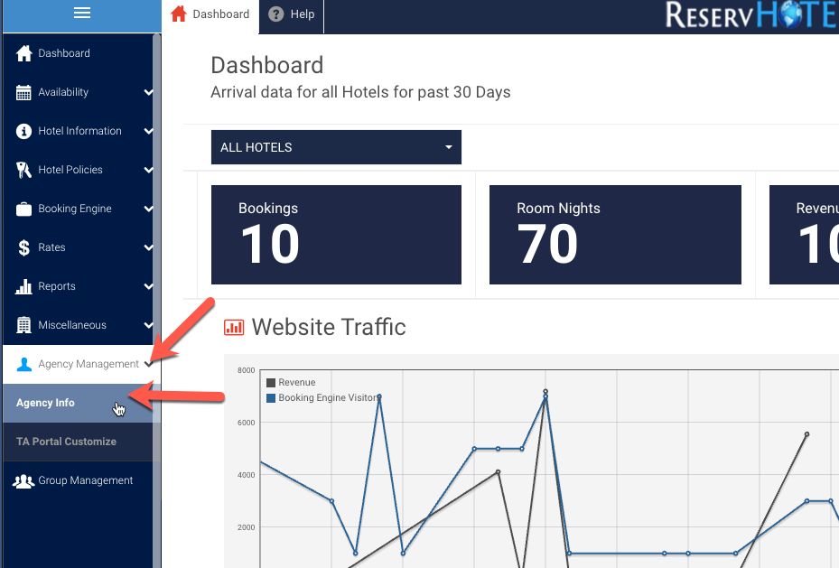
Task: Expand the Miscellaneous chevron
Action: [148, 325]
